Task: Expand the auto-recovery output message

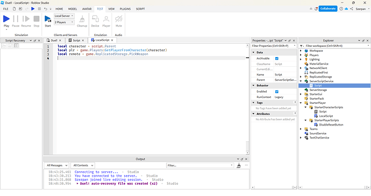Action: click(77, 184)
